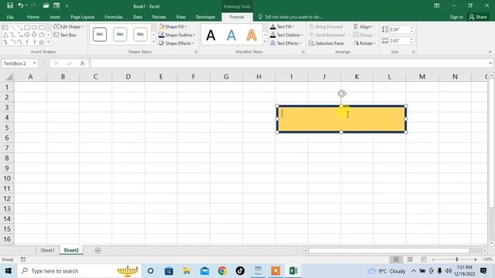Select the oval shape in the shapes gallery
This screenshot has height=278, width=495.
click(x=34, y=28)
